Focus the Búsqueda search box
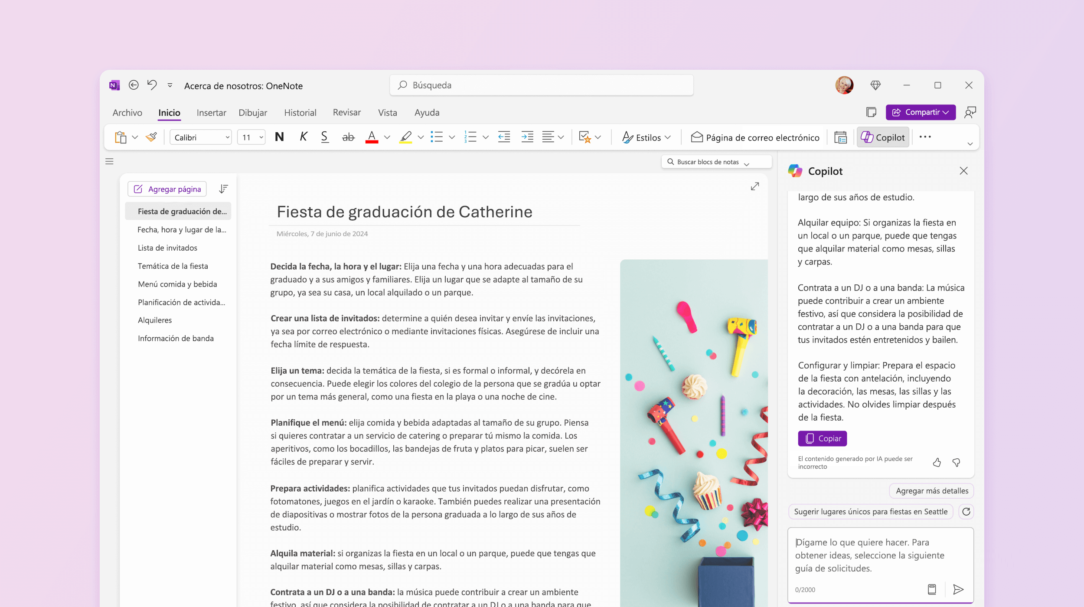Viewport: 1084px width, 607px height. click(x=542, y=85)
